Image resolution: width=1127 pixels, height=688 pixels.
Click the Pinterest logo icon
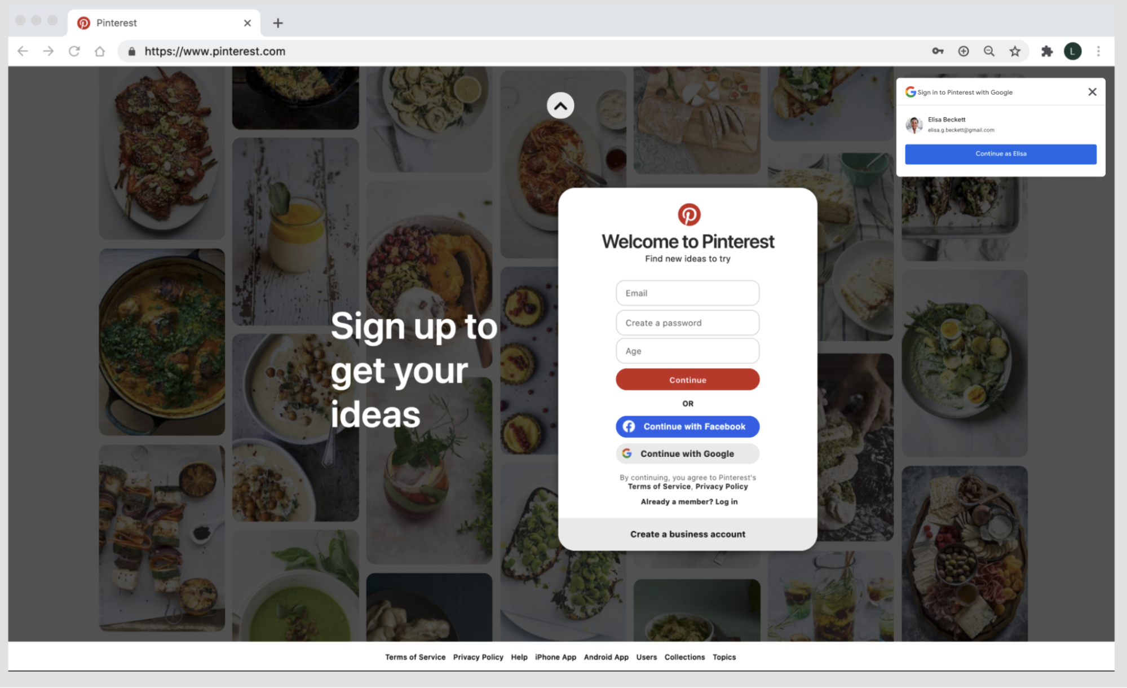click(x=687, y=214)
